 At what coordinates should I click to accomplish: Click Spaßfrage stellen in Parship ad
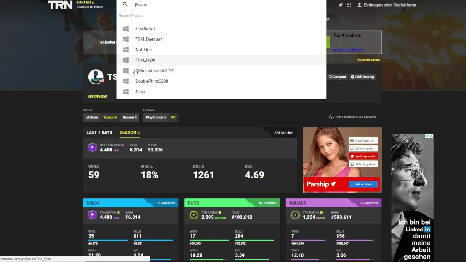click(363, 156)
